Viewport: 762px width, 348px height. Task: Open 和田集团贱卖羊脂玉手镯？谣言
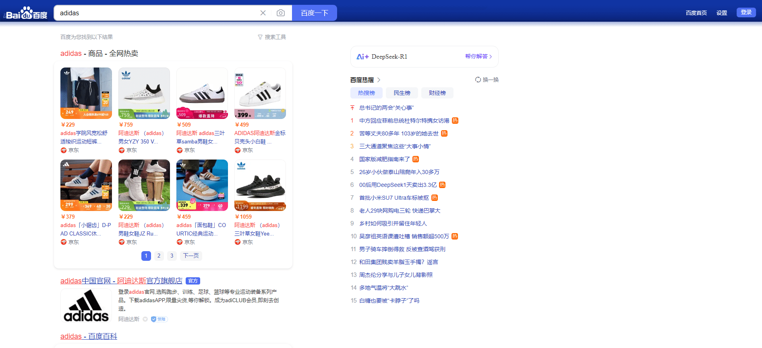pyautogui.click(x=399, y=262)
